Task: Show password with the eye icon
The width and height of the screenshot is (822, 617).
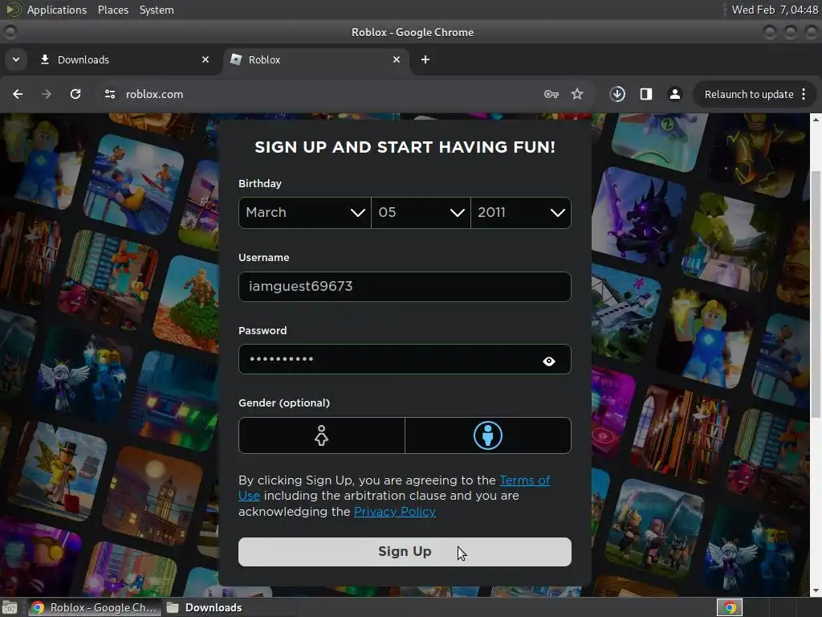Action: [549, 361]
